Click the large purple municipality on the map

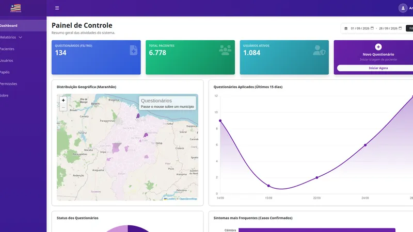click(x=116, y=147)
